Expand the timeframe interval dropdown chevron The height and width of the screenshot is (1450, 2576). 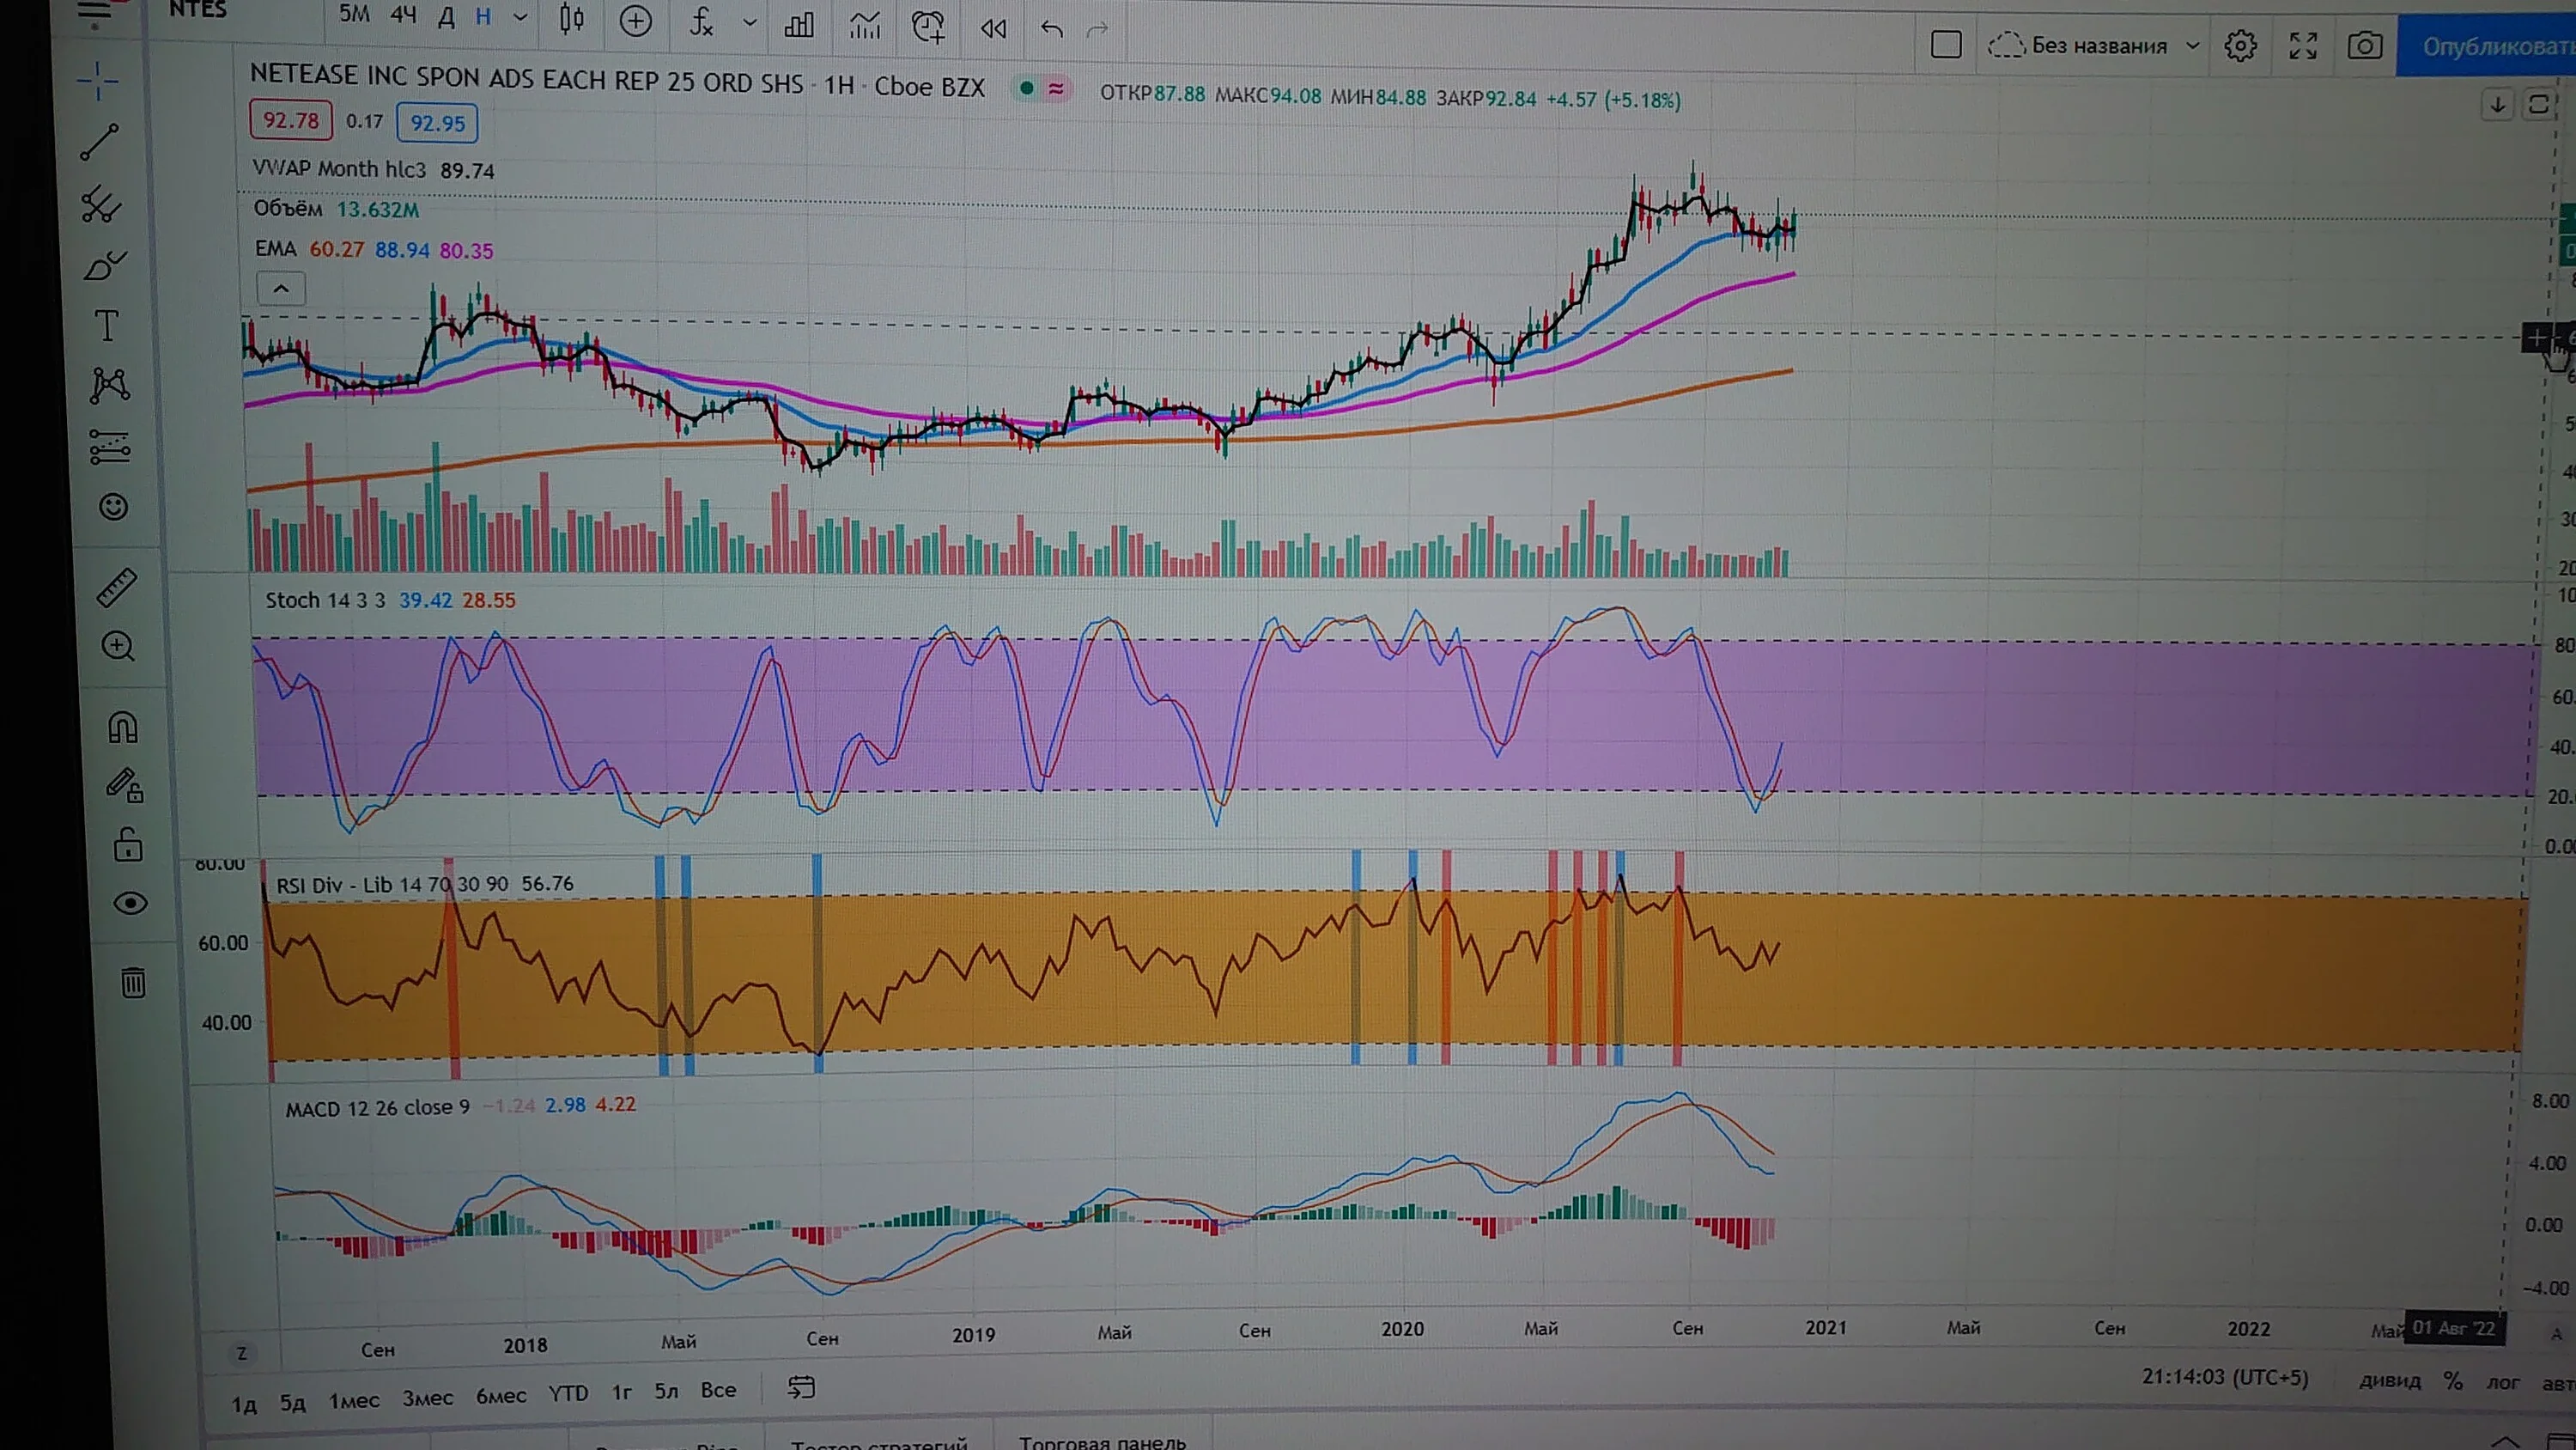(x=520, y=17)
